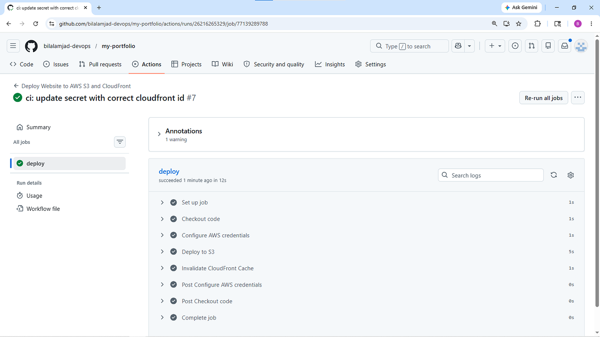Image resolution: width=600 pixels, height=337 pixels.
Task: Open the tab search icon in toolbar
Action: tap(558, 24)
